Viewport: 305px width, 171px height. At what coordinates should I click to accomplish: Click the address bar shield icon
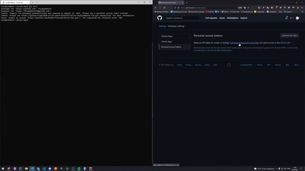click(175, 8)
